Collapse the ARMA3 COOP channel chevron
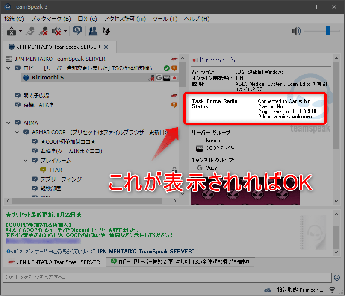Screen dimensions: 345x296 point(17,132)
